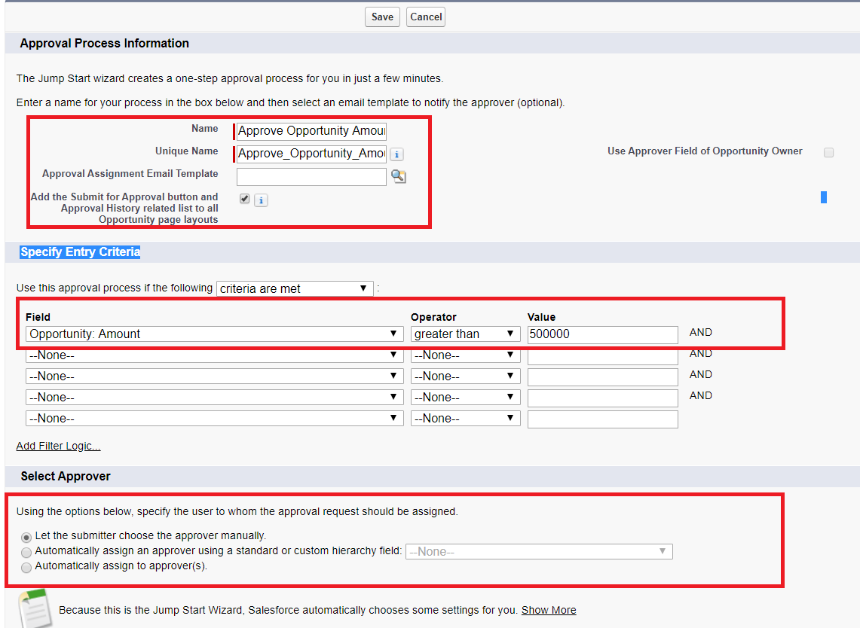The height and width of the screenshot is (628, 860).
Task: Click the blue scrollbar marker on the right
Action: (x=823, y=197)
